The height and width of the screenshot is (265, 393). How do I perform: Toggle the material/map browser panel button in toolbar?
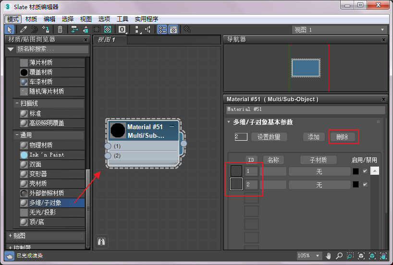162,30
